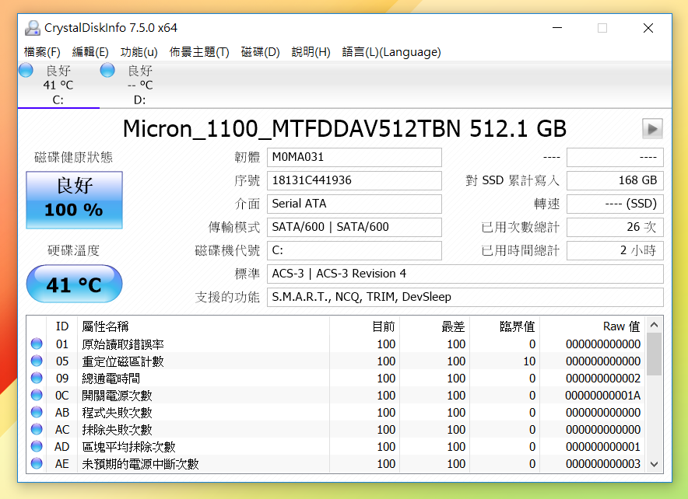Select the 未預期的電源中斷次數 attribute row
Screen dimensions: 688x499
pyautogui.click(x=335, y=463)
